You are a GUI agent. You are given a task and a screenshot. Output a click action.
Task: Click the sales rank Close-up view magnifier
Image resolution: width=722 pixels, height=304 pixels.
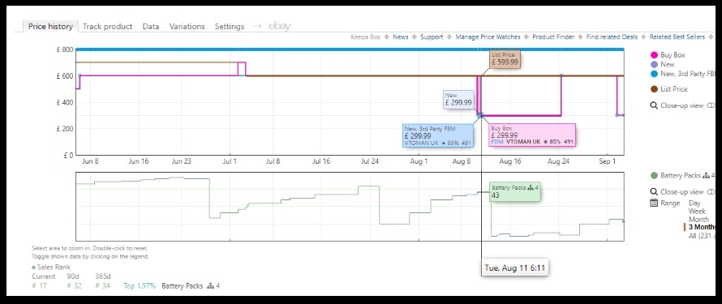(654, 192)
